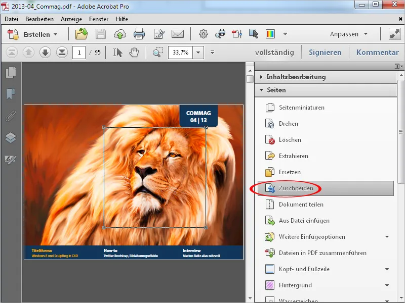Screen dimensions: 405x303
Task: Open page thumbnails sidebar panel
Action: (11, 72)
